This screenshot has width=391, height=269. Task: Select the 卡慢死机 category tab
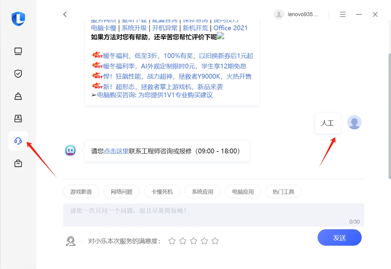click(x=162, y=192)
